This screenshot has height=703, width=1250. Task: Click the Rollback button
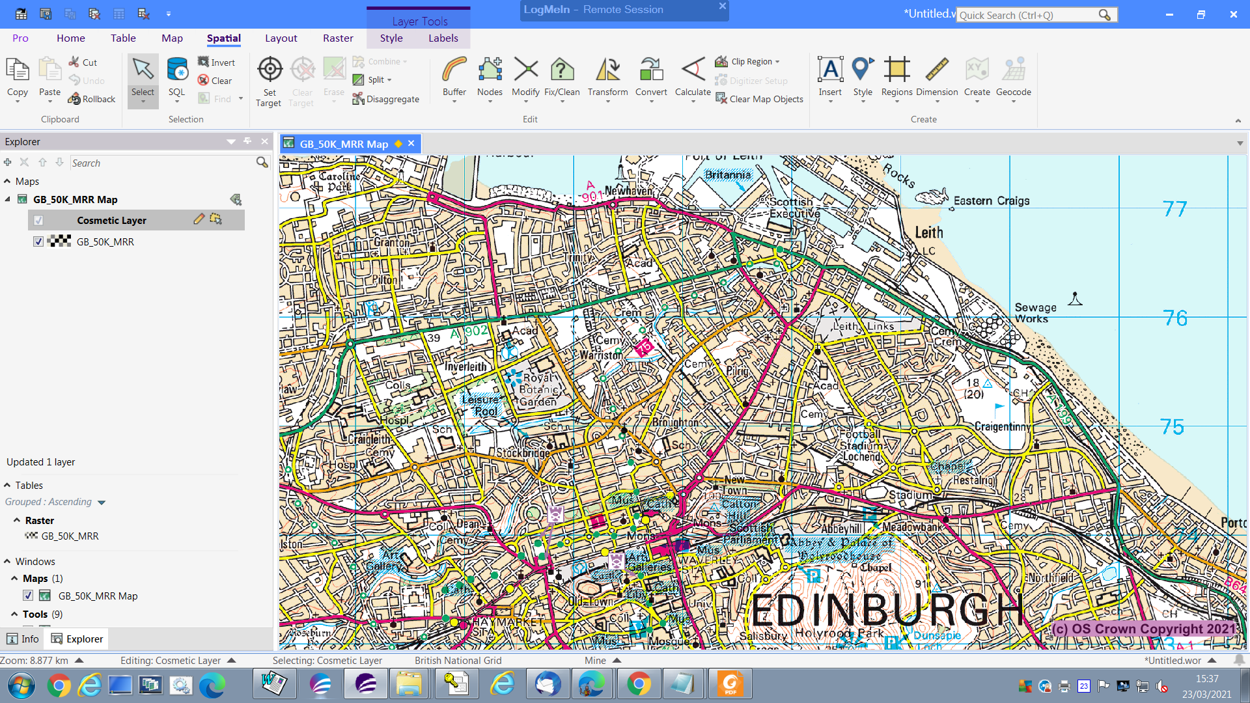(92, 98)
